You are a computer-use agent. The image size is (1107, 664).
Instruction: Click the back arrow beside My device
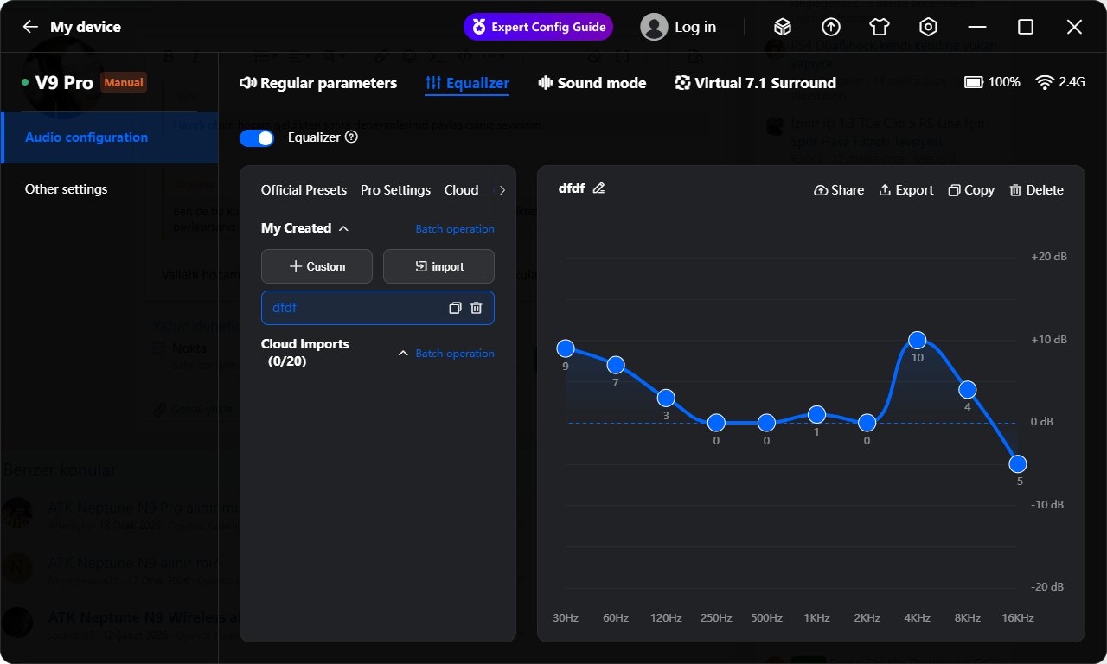[x=30, y=27]
